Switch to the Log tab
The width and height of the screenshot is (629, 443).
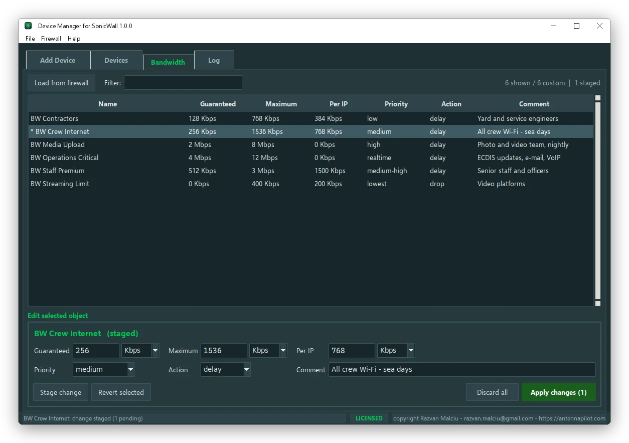(x=214, y=60)
